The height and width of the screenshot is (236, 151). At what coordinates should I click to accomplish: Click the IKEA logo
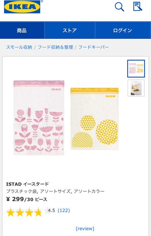[22, 7]
